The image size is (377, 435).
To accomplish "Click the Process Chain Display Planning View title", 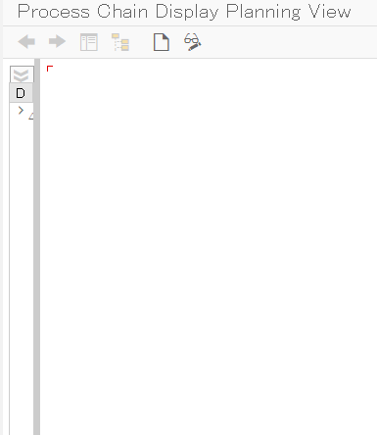I will [x=184, y=12].
